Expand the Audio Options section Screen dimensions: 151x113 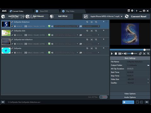pyautogui.click(x=130, y=97)
